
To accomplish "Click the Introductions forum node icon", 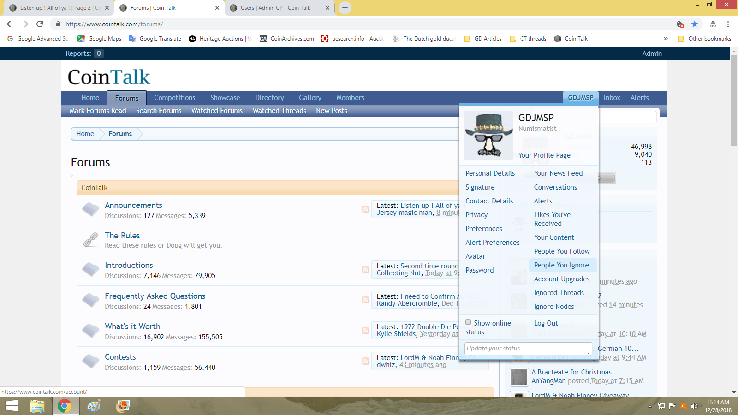I will pyautogui.click(x=91, y=270).
